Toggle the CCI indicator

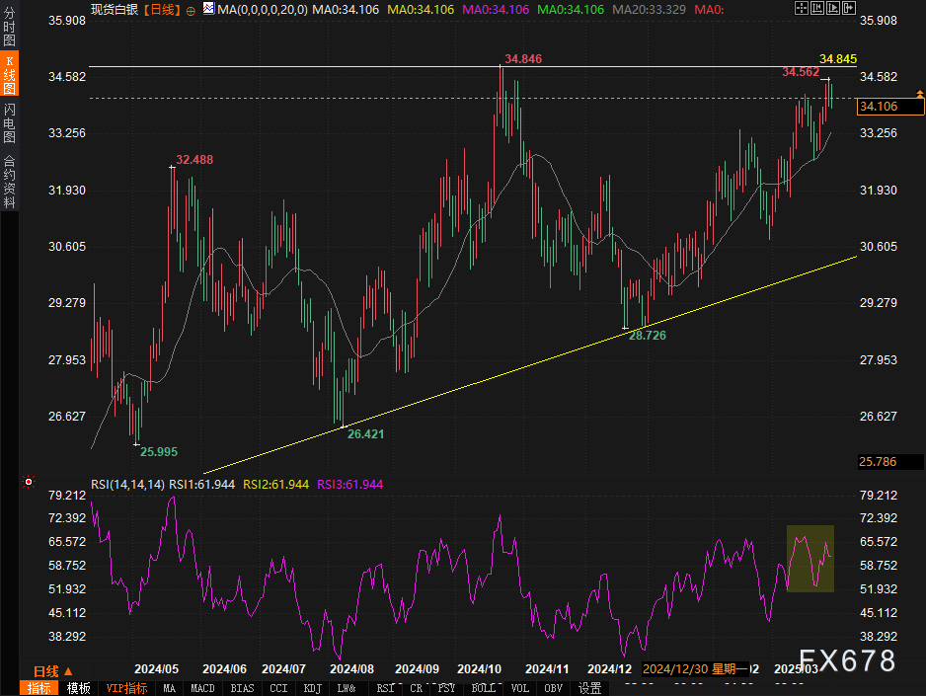(278, 688)
